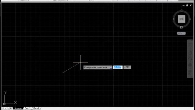This screenshot has height=110, width=195.
Task: Jump to the first layout tab arrow
Action: click(x=3, y=108)
